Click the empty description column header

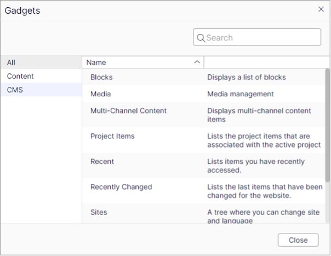[x=263, y=62]
